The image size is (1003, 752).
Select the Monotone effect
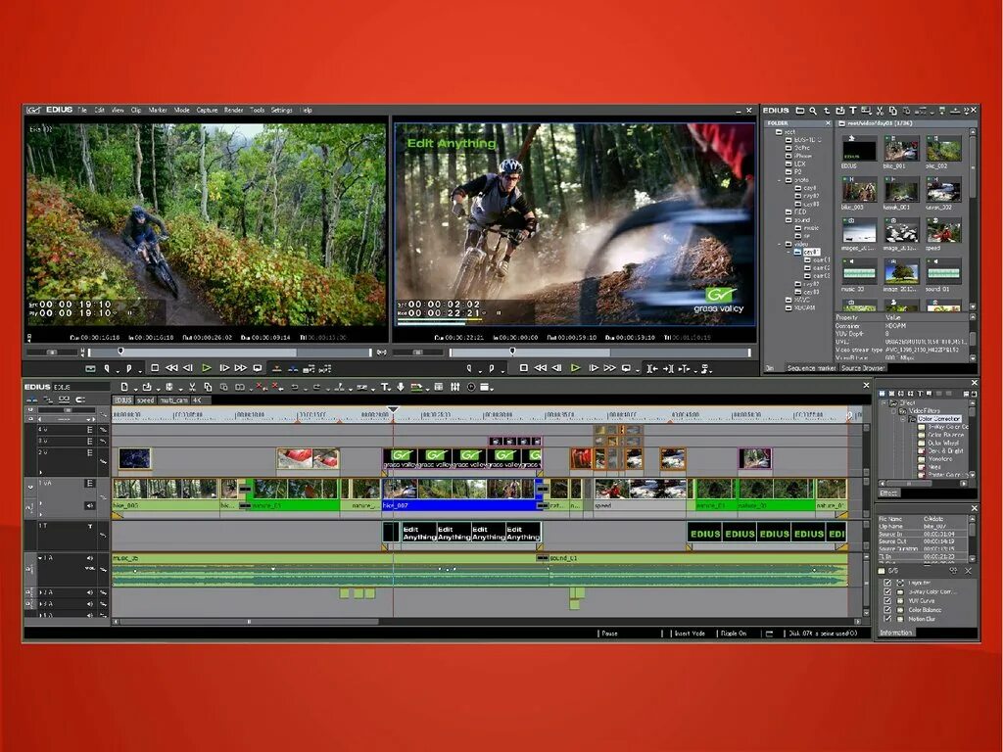[935, 459]
